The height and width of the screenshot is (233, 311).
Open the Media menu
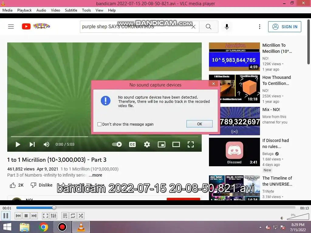pyautogui.click(x=7, y=10)
